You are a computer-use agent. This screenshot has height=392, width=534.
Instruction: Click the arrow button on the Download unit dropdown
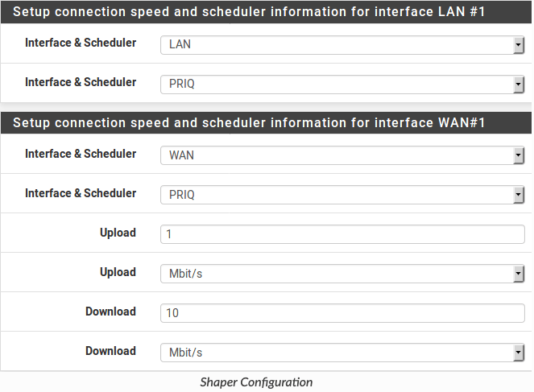click(x=519, y=353)
